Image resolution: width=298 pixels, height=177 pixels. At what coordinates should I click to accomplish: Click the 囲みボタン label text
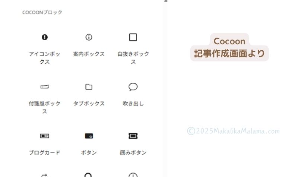click(133, 152)
